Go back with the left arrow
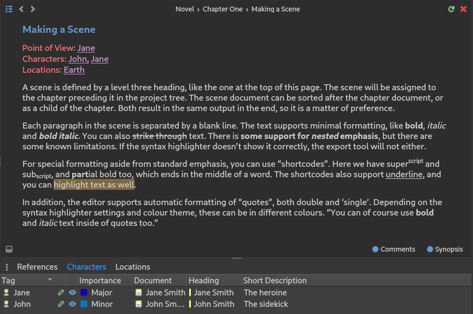This screenshot has height=314, width=473. (x=21, y=9)
